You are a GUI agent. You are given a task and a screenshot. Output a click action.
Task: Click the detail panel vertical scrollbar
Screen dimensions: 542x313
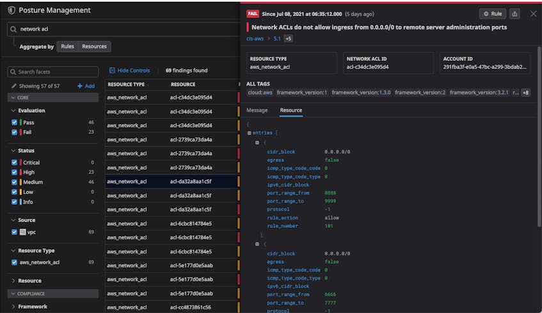539,136
